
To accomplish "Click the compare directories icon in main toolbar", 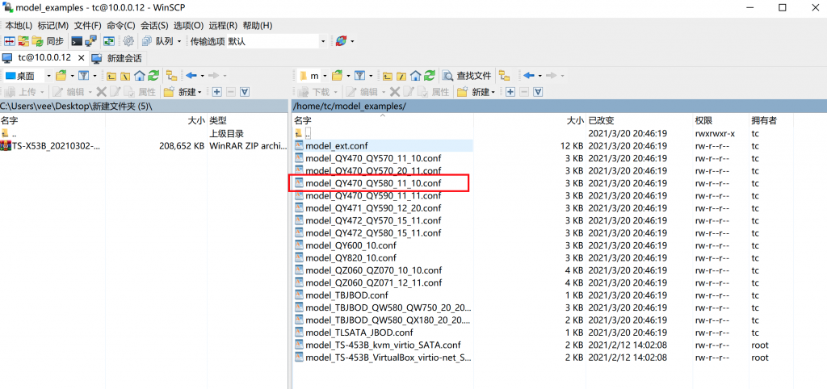I will (x=10, y=41).
